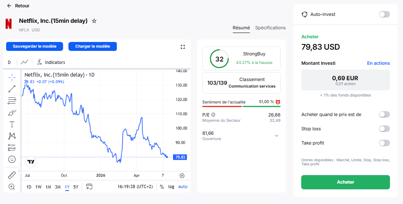
Task: Select the 1M time range
Action: 48,187
